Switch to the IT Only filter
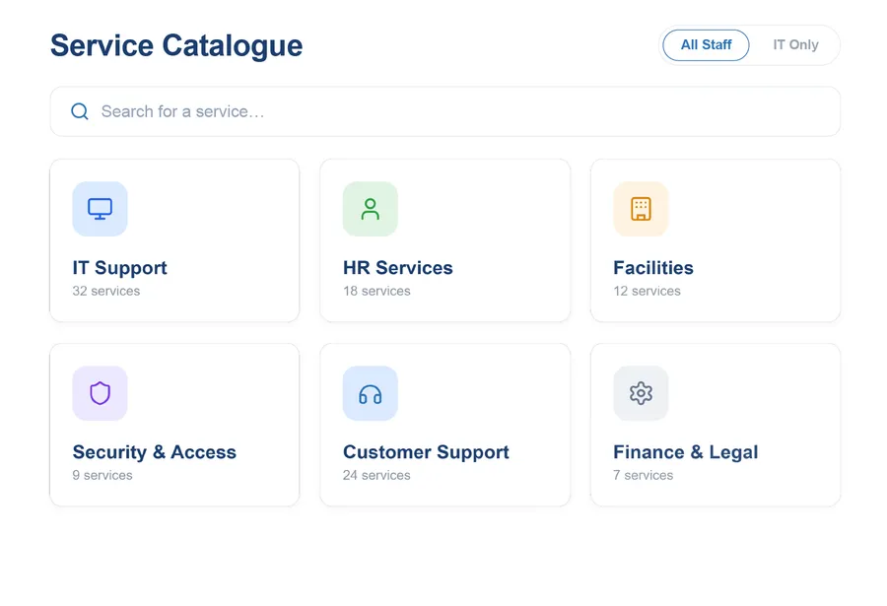 pyautogui.click(x=795, y=45)
